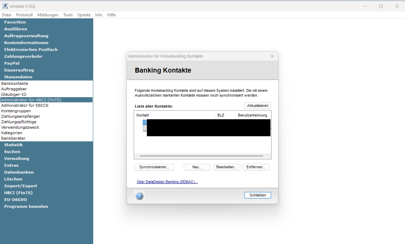
Task: Open the Über DataDesign Banking (DDBAC) link
Action: [167, 182]
